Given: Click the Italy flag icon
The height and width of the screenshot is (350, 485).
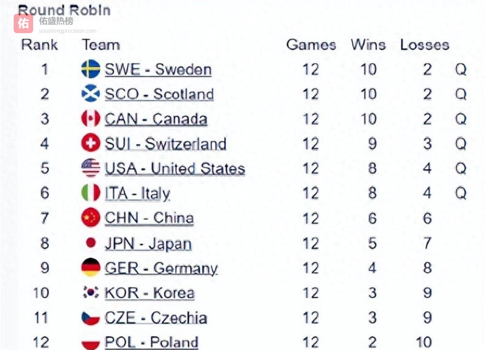Looking at the screenshot, I should click(91, 193).
